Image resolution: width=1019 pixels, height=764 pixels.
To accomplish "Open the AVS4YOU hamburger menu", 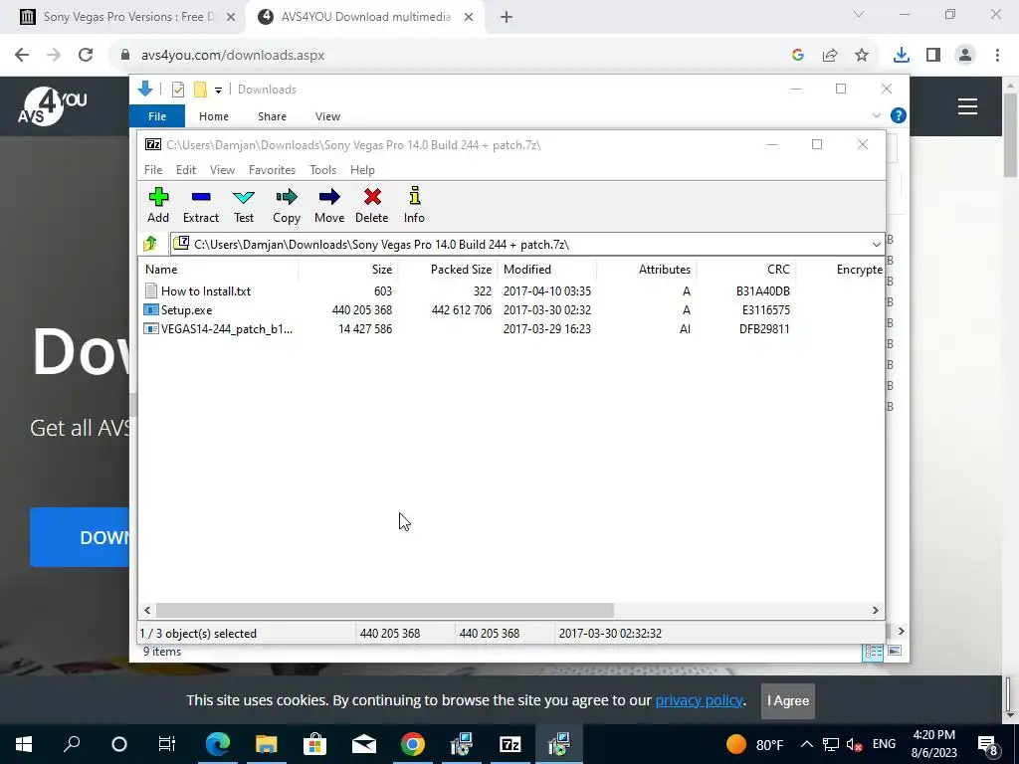I will [967, 105].
